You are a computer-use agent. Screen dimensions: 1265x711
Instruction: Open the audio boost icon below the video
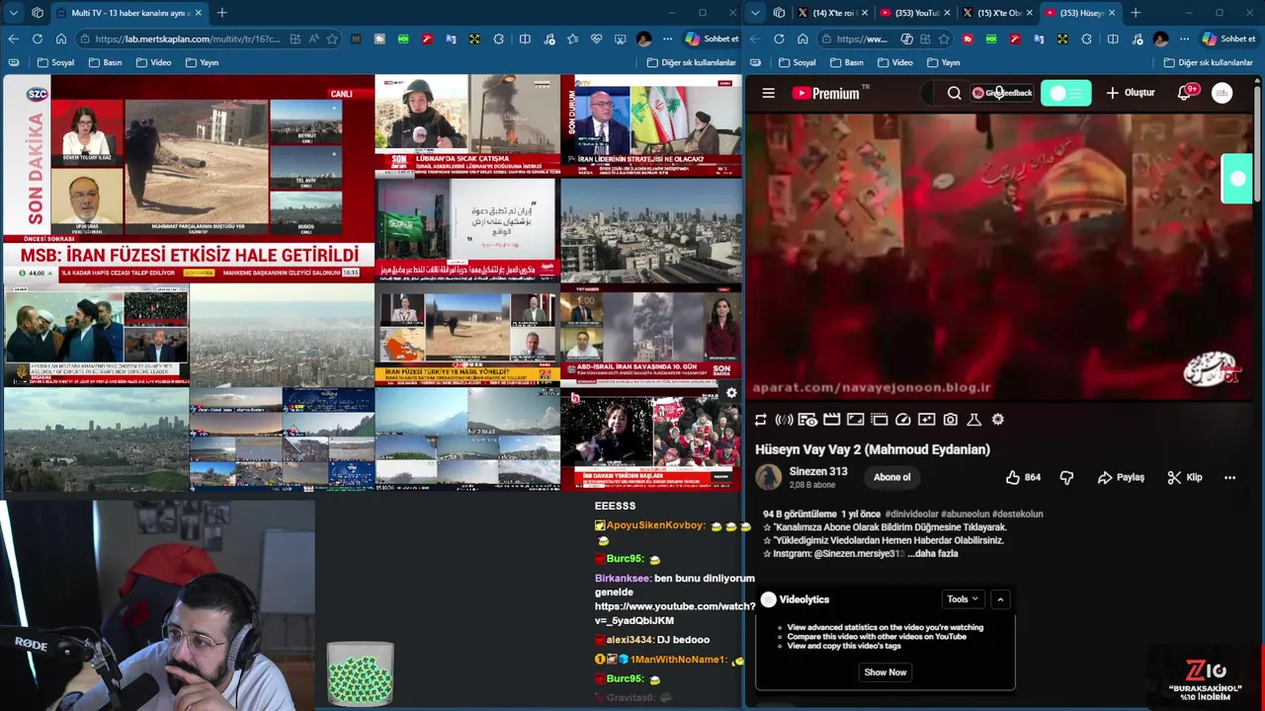784,420
